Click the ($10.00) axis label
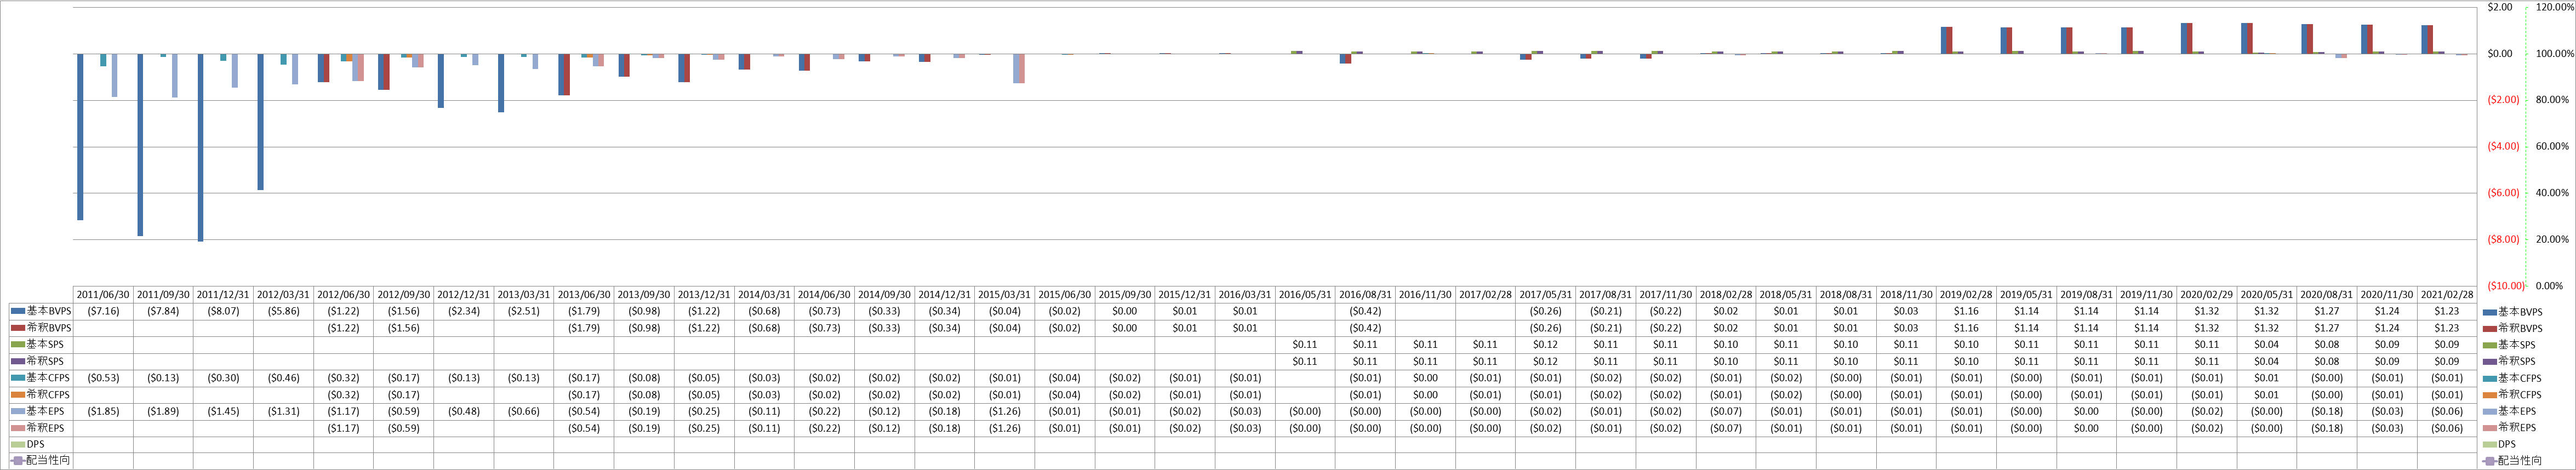Screen dimensions: 2576x470 click(x=2505, y=286)
